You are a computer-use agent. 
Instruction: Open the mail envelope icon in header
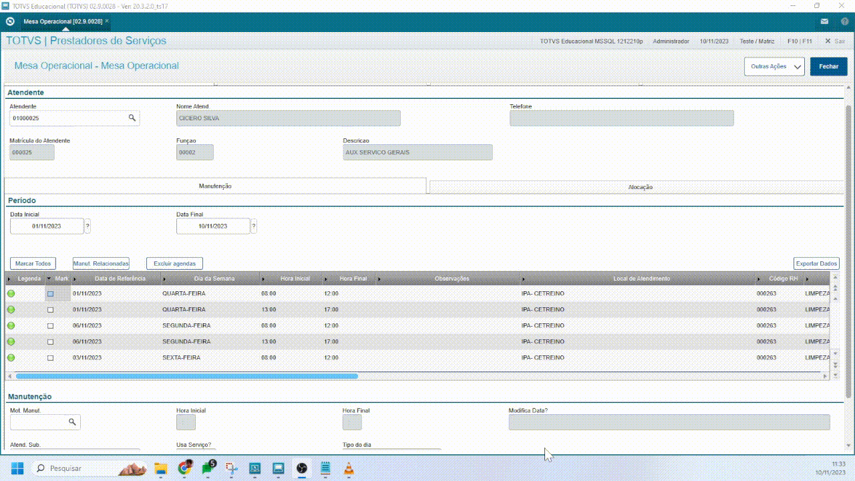tap(825, 21)
